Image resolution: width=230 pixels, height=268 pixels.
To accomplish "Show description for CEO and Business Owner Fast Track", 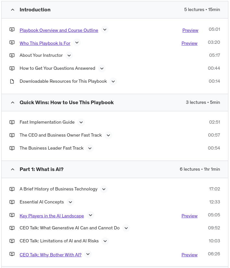I will coord(108,135).
